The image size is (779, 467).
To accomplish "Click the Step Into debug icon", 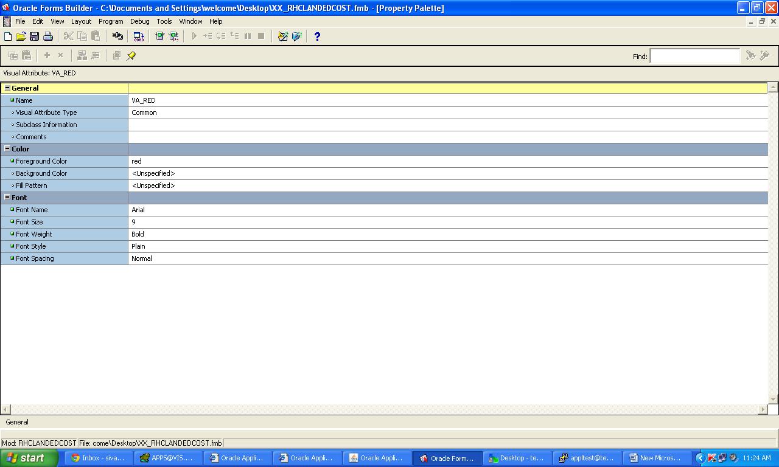I will [x=208, y=36].
